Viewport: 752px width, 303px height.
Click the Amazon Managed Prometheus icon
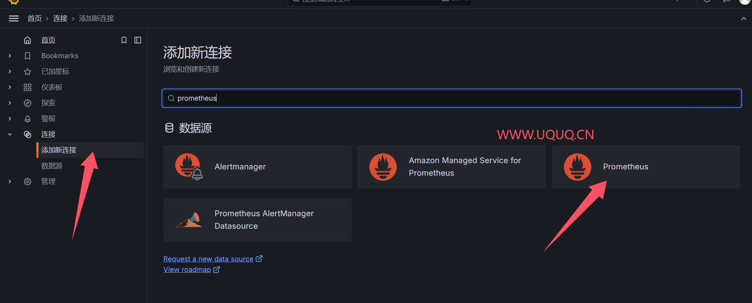click(x=383, y=167)
